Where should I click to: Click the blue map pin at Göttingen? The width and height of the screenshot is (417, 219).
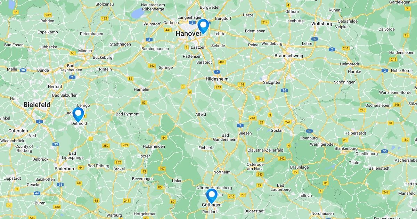pos(211,196)
